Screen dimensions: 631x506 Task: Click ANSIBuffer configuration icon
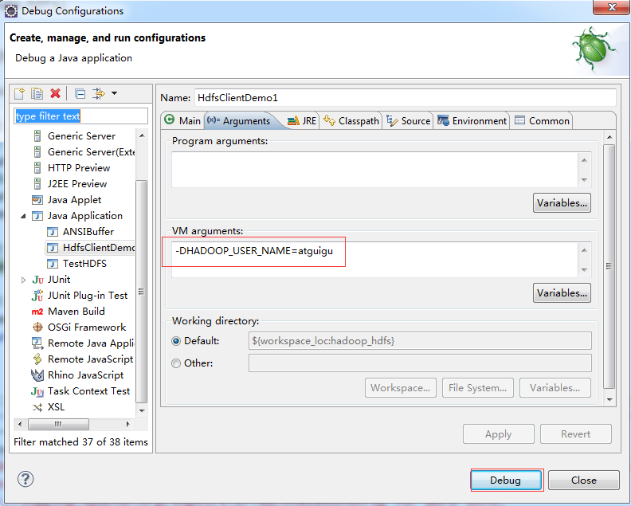pos(53,232)
